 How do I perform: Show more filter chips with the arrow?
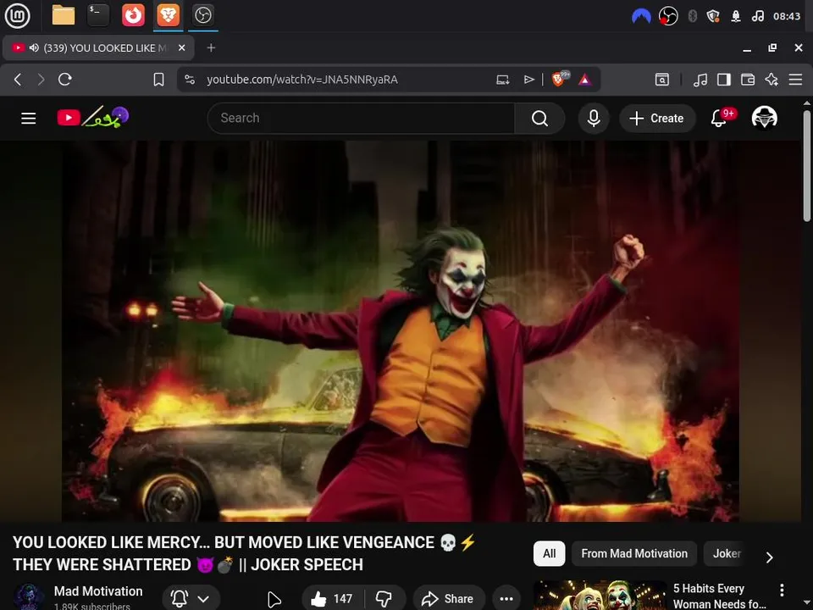pyautogui.click(x=770, y=557)
